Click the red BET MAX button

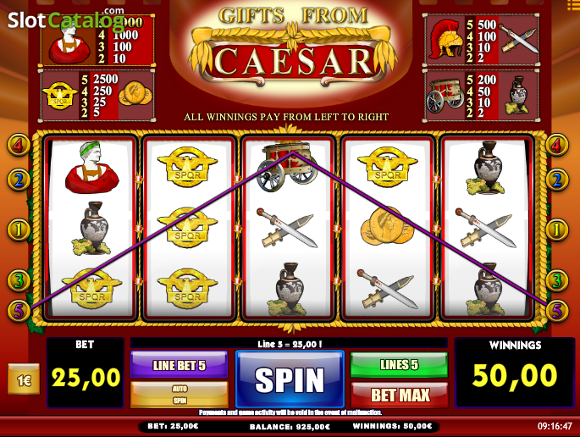pos(400,396)
